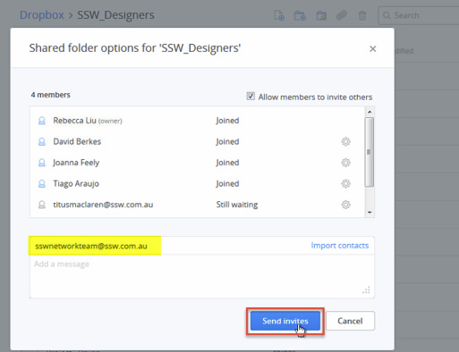Click the Add a message text area
Screen dimensions: 459x352
[x=202, y=276]
